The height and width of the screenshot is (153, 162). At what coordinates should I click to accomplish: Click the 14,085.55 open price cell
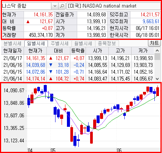point(98,65)
